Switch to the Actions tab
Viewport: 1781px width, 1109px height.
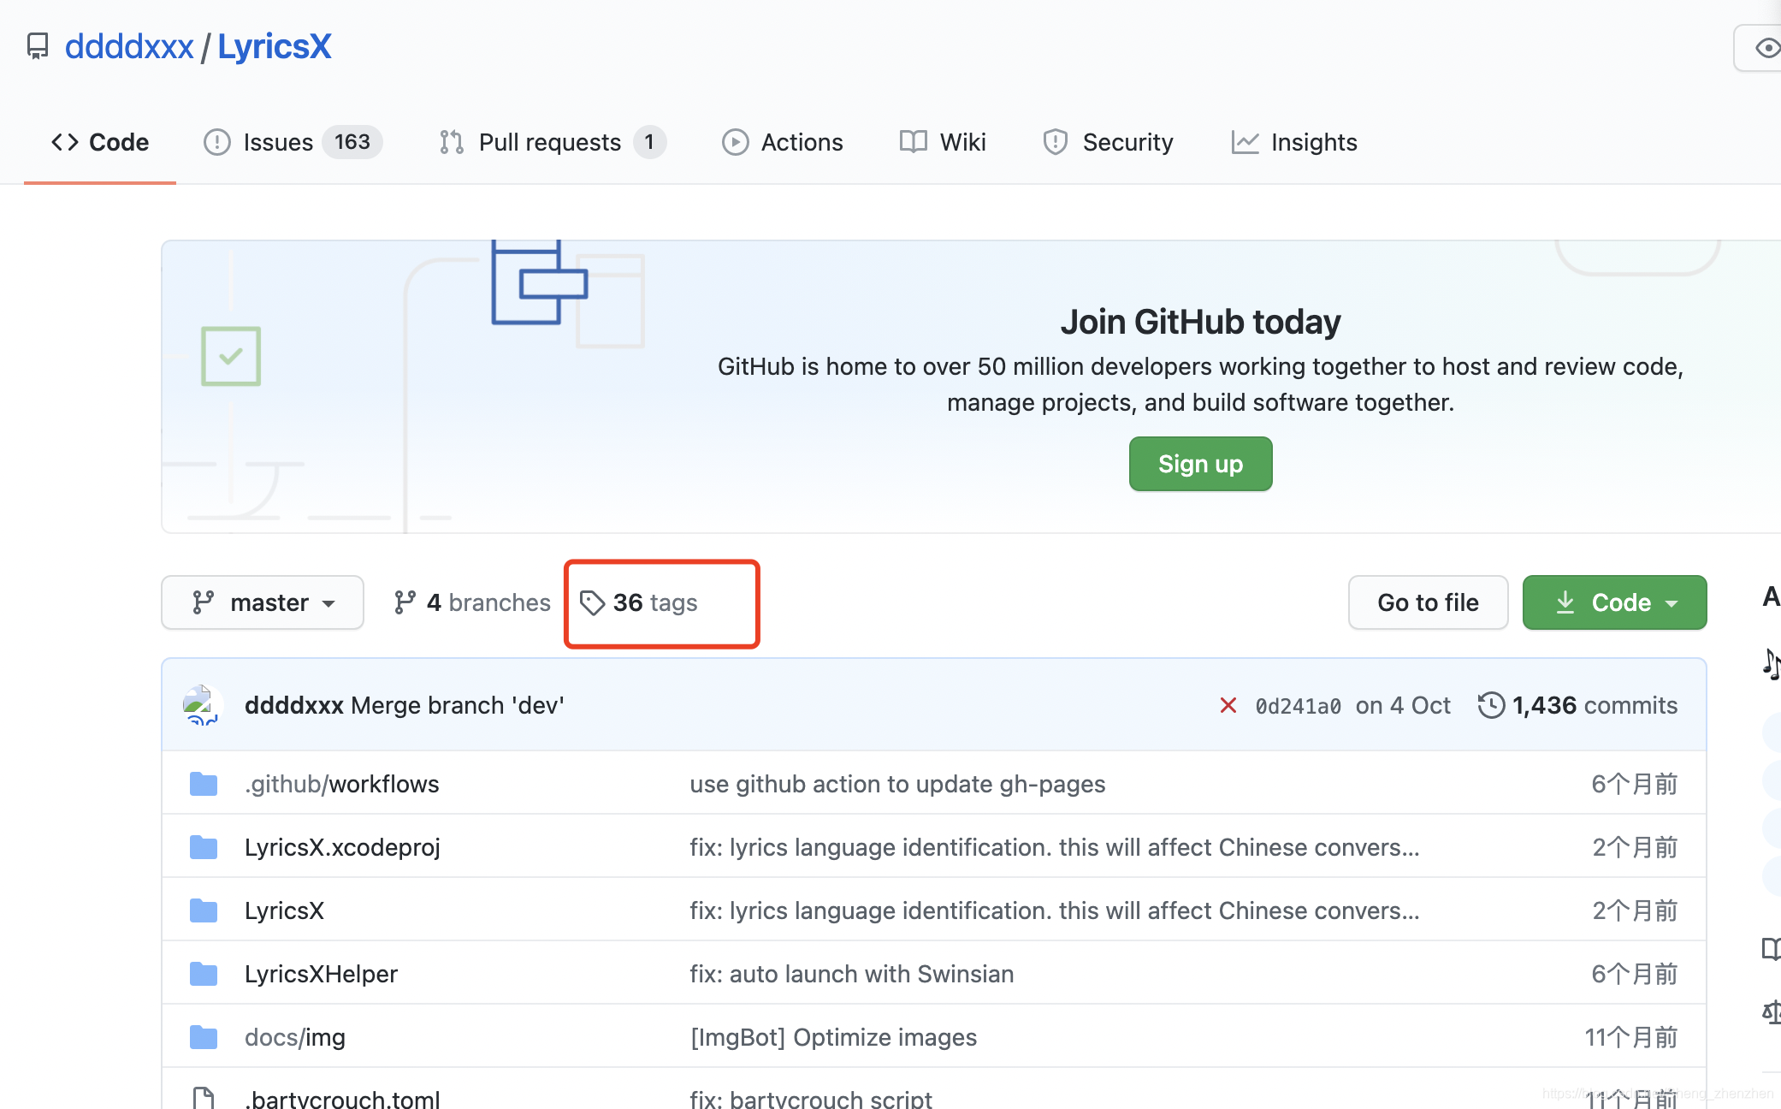click(782, 142)
